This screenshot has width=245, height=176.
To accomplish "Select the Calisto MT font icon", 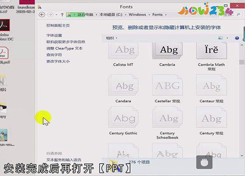I will (123, 50).
